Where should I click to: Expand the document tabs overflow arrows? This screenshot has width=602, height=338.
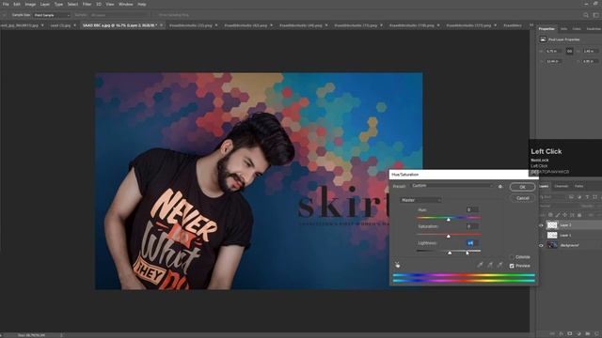(x=531, y=25)
